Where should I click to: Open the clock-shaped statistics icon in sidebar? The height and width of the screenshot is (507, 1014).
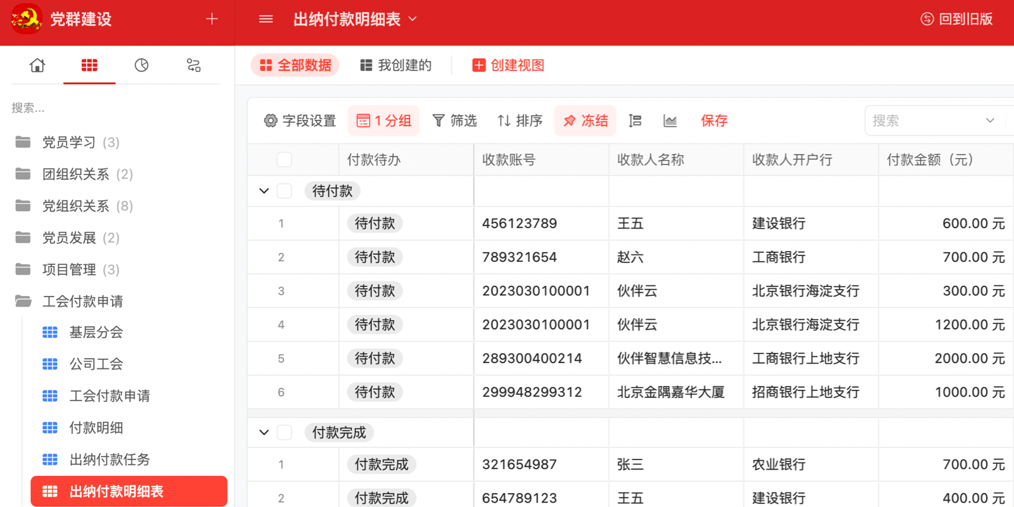(x=141, y=65)
